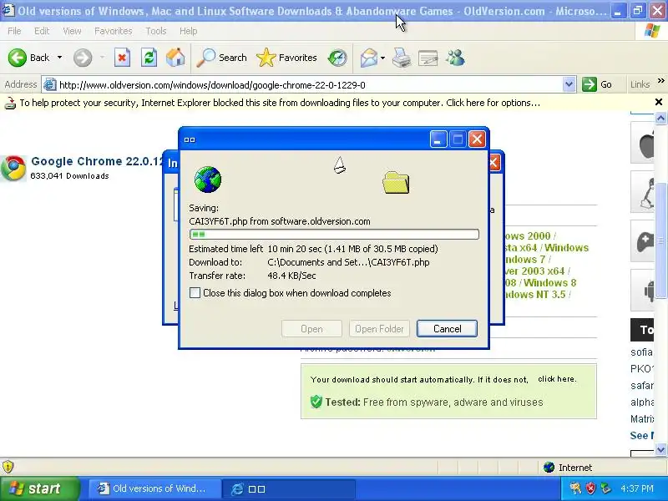
Task: Open the File menu
Action: [x=14, y=31]
